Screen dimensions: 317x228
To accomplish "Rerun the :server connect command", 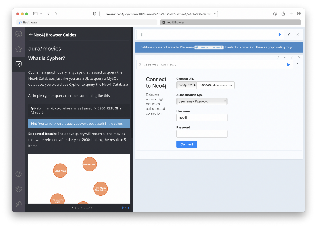I will 288,64.
